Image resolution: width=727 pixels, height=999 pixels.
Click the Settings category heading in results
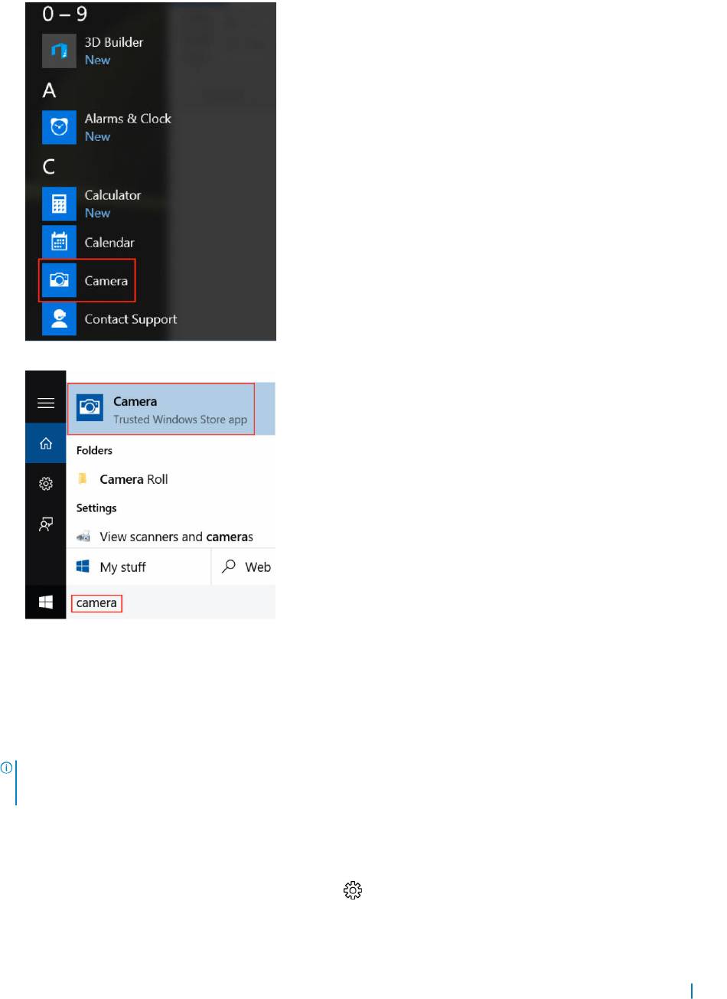click(96, 508)
